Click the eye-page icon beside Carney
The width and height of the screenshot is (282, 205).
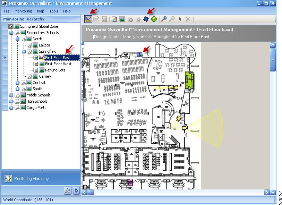[30, 77]
